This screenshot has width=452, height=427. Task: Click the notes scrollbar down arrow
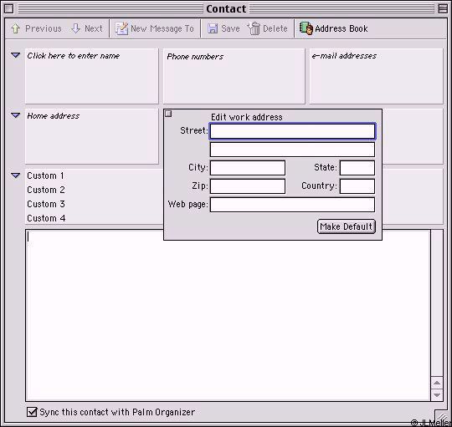point(437,394)
